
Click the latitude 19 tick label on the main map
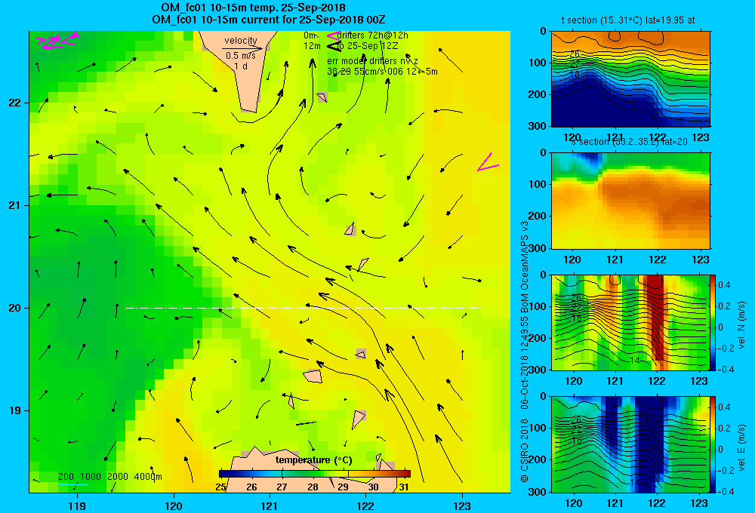pos(15,410)
